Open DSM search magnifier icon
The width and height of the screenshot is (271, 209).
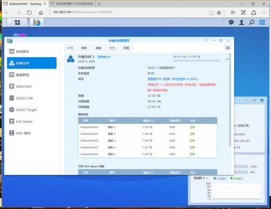click(252, 23)
